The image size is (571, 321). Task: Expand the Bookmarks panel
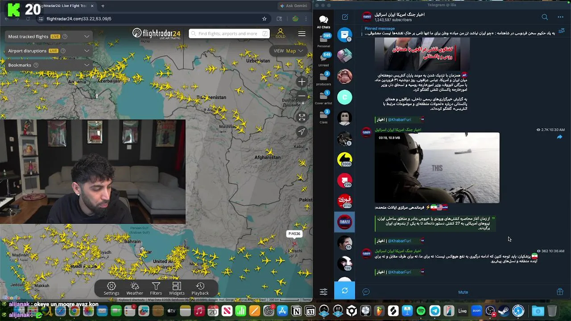click(87, 65)
